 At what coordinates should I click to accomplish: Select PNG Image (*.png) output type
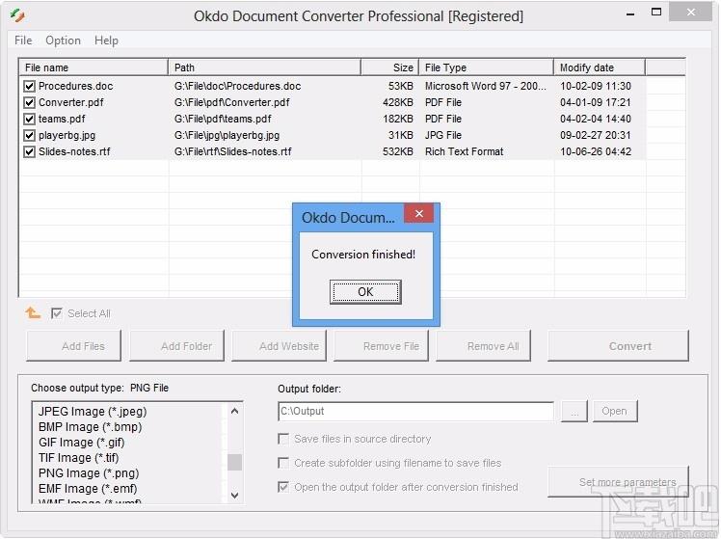click(x=89, y=473)
